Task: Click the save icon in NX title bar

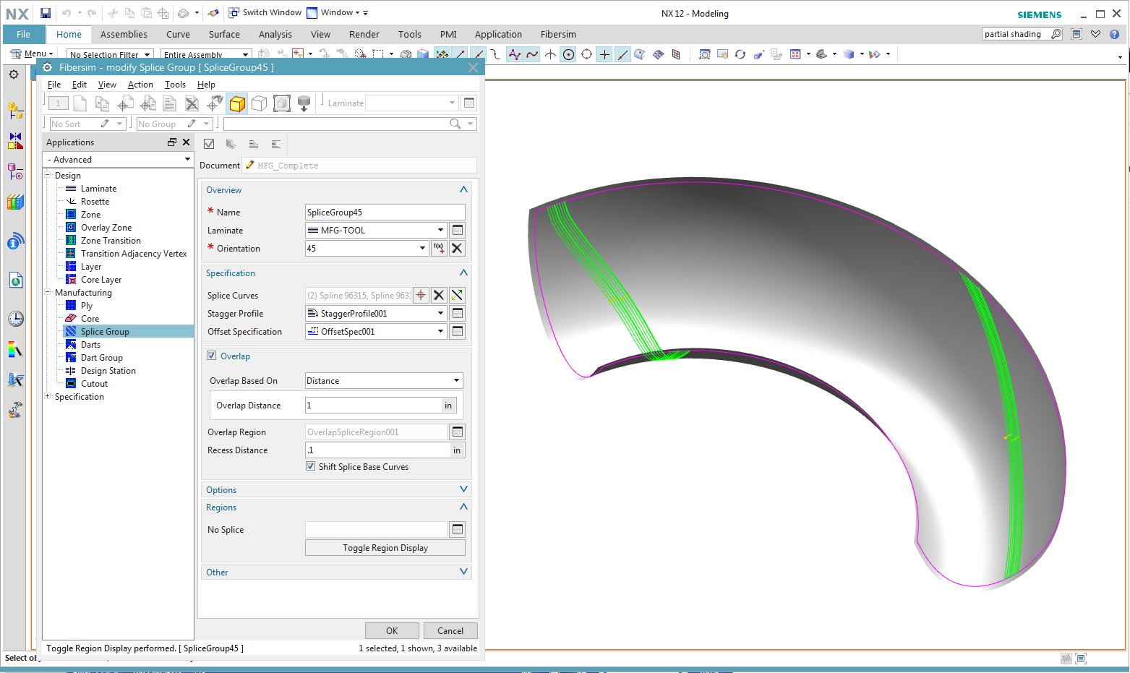Action: pyautogui.click(x=46, y=13)
